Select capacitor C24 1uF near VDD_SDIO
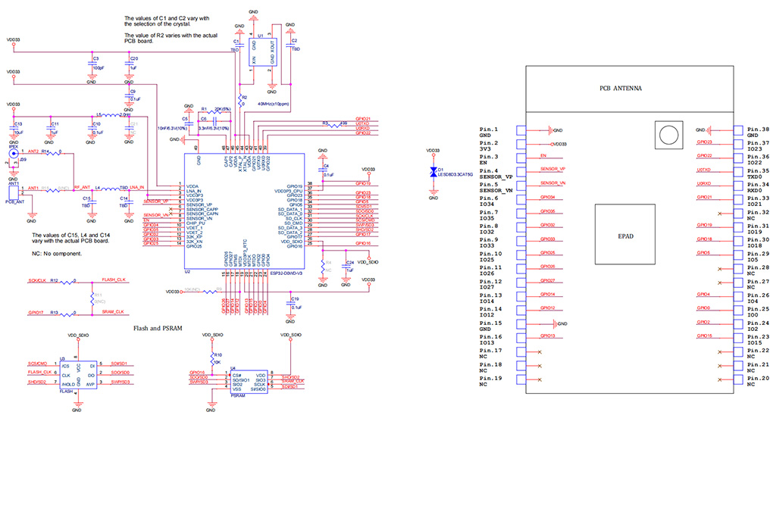This screenshot has height=515, width=773. point(346,267)
